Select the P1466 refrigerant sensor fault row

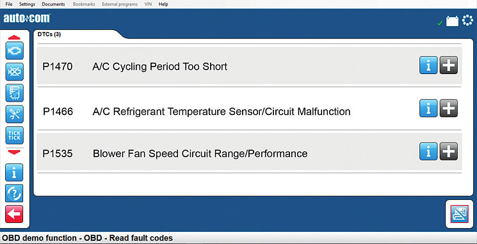[249, 109]
